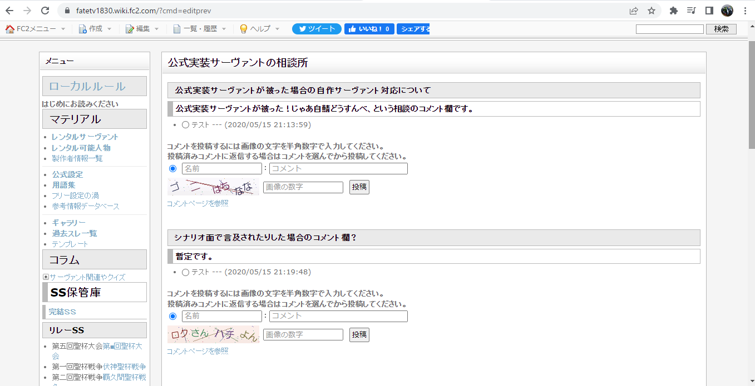Bookmark this page with star icon
This screenshot has width=755, height=386.
[652, 11]
